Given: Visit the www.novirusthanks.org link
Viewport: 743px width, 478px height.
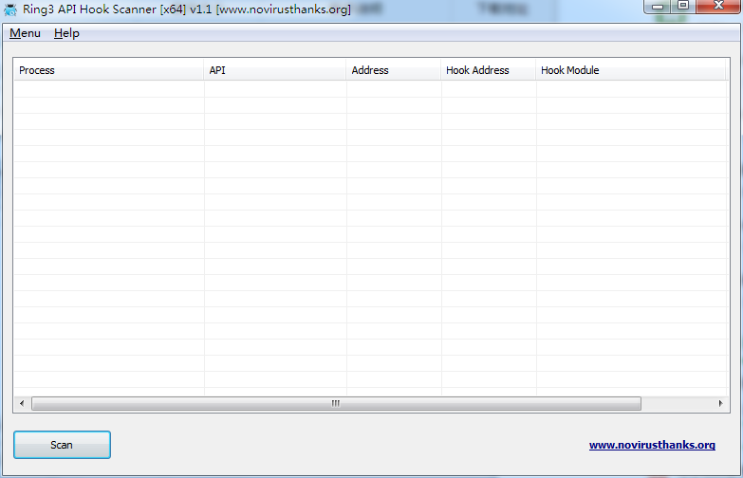Looking at the screenshot, I should pos(652,445).
